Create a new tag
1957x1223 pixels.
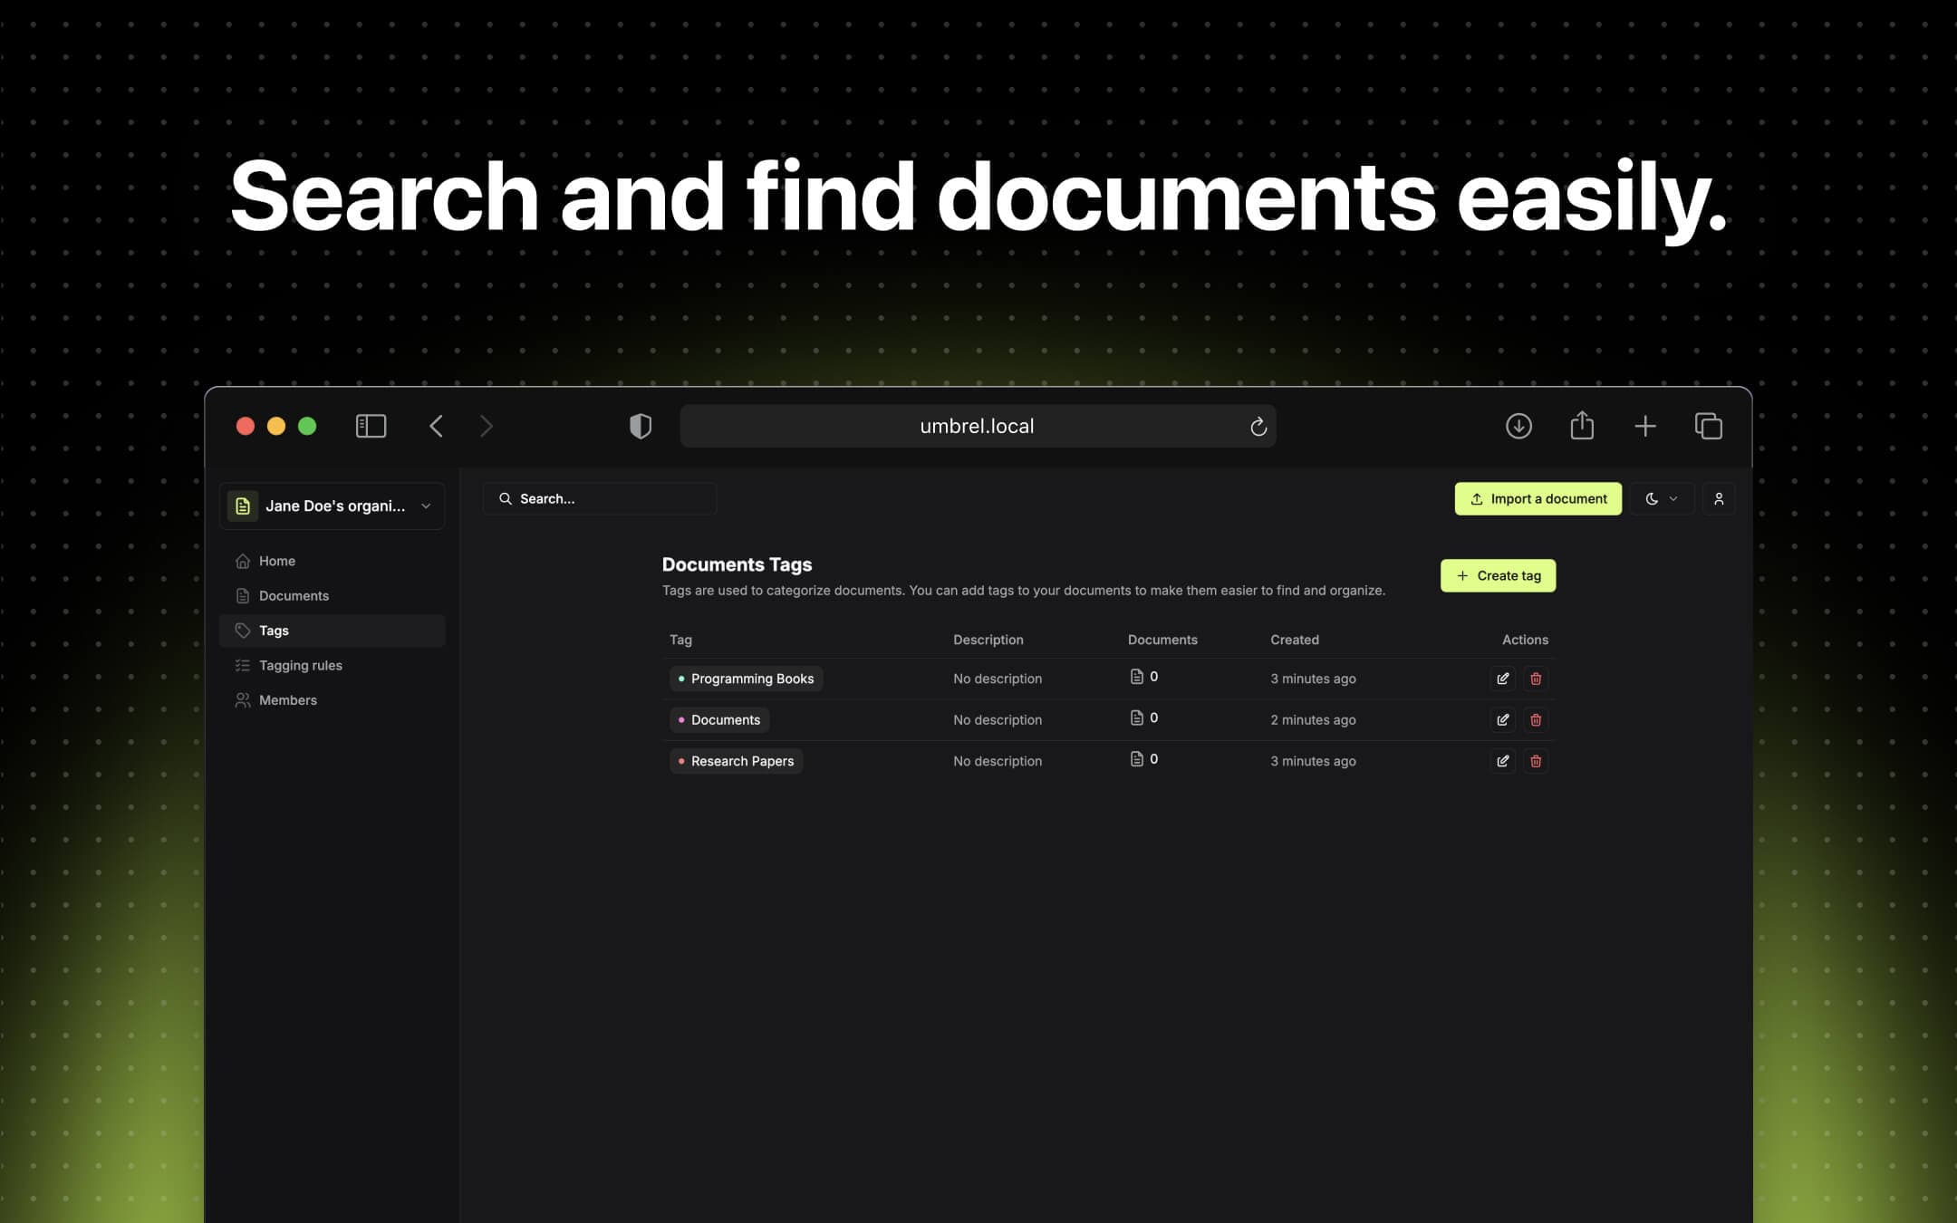1497,575
